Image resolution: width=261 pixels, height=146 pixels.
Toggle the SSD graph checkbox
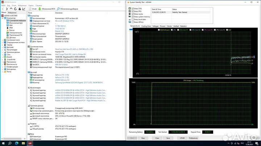(x=227, y=30)
